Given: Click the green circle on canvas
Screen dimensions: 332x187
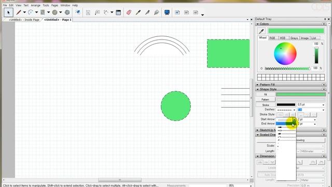Looking at the screenshot, I should pos(176,106).
